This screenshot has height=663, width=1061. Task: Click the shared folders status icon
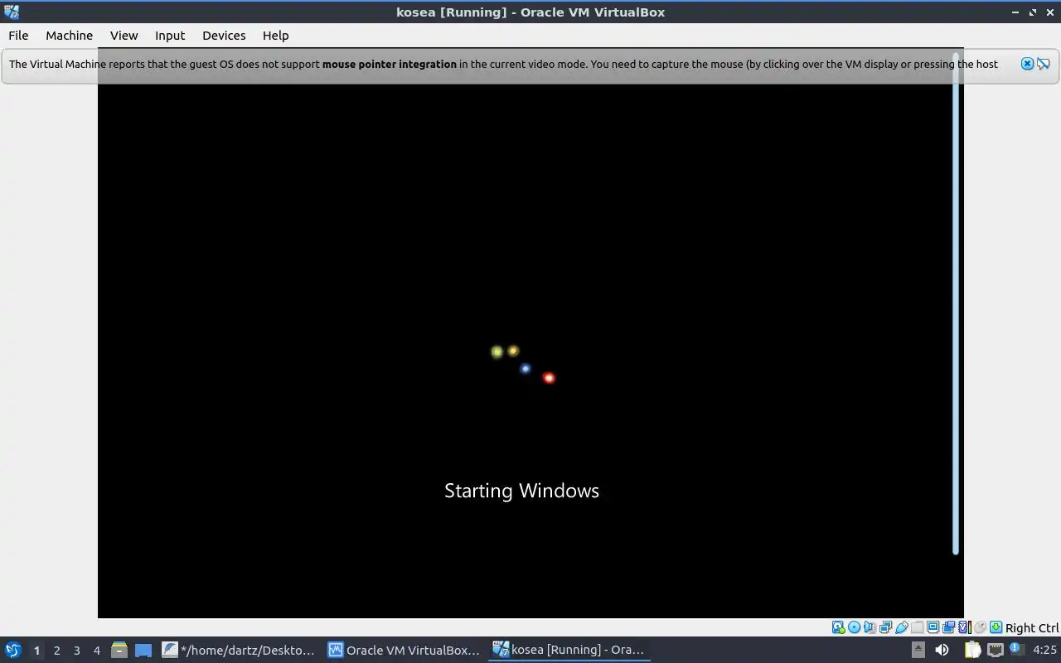917,628
